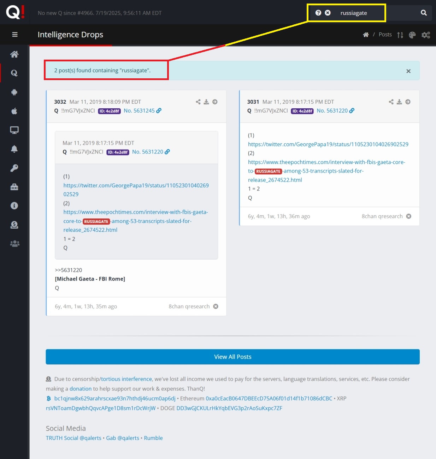Screen dimensions: 436x459
Task: Go to sidebar Home icon
Action: [14, 54]
